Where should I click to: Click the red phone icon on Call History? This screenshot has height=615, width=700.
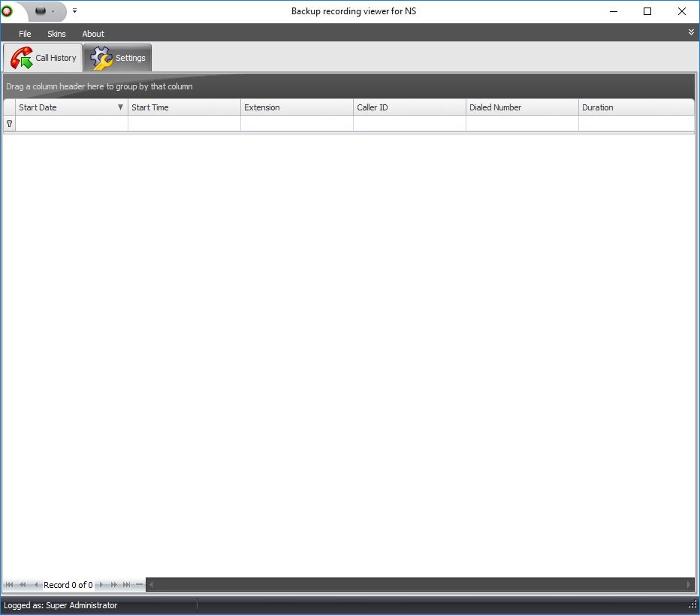pyautogui.click(x=20, y=57)
